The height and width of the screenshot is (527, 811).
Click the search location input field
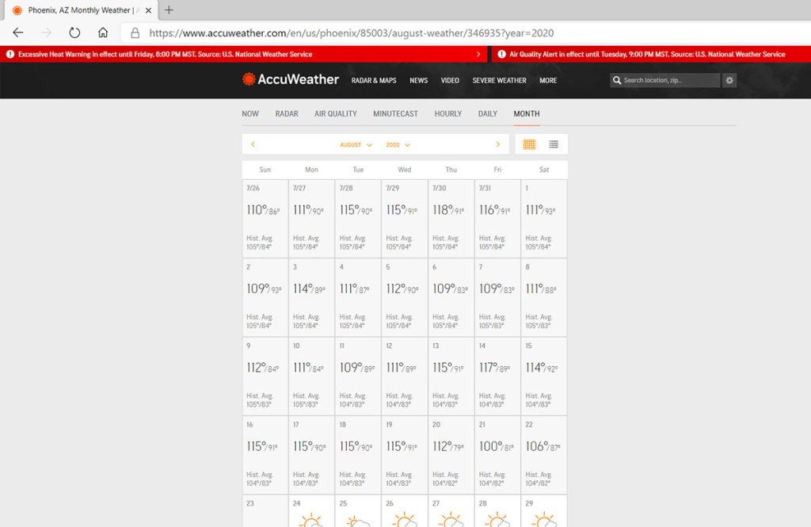click(x=669, y=80)
